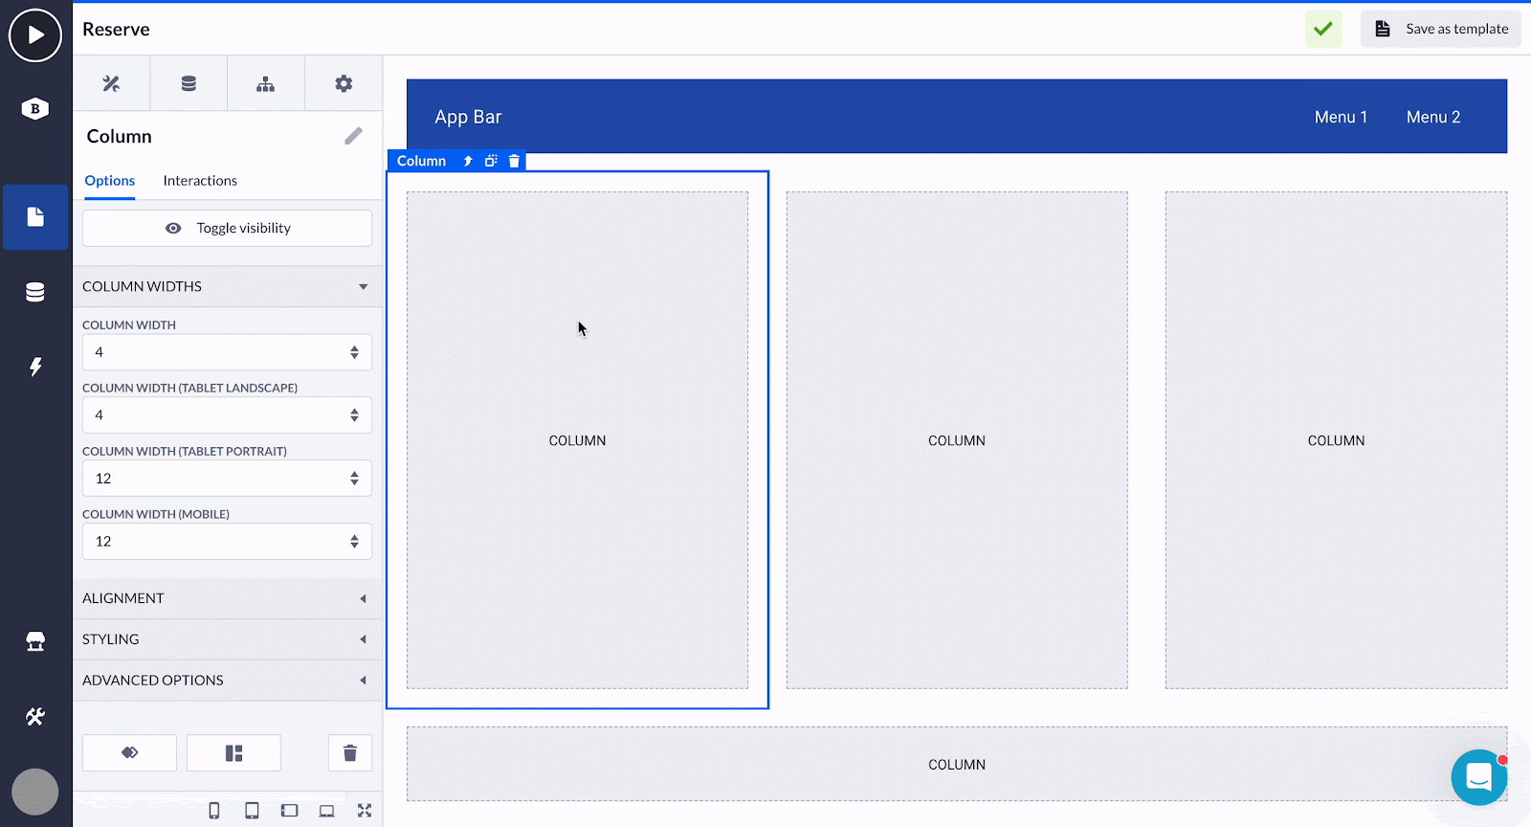Switch to tablet portrait preview
The height and width of the screenshot is (827, 1531).
(x=252, y=811)
